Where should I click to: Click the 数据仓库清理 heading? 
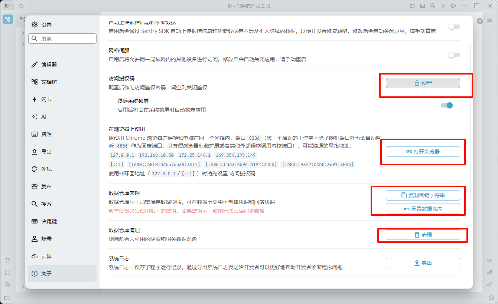pyautogui.click(x=124, y=230)
